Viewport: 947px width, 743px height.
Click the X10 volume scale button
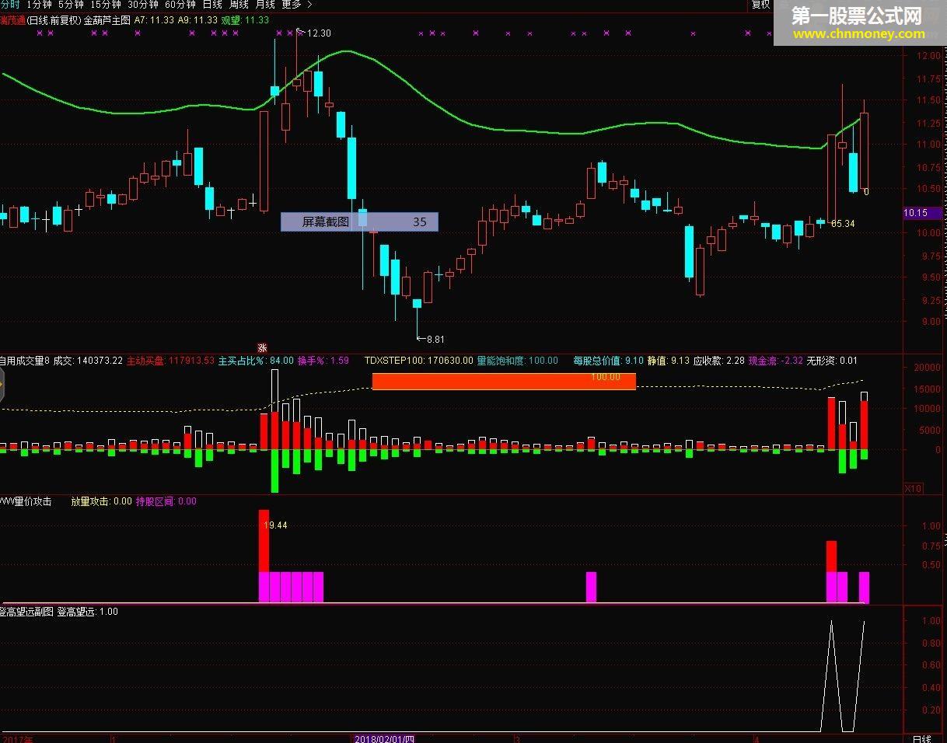914,489
